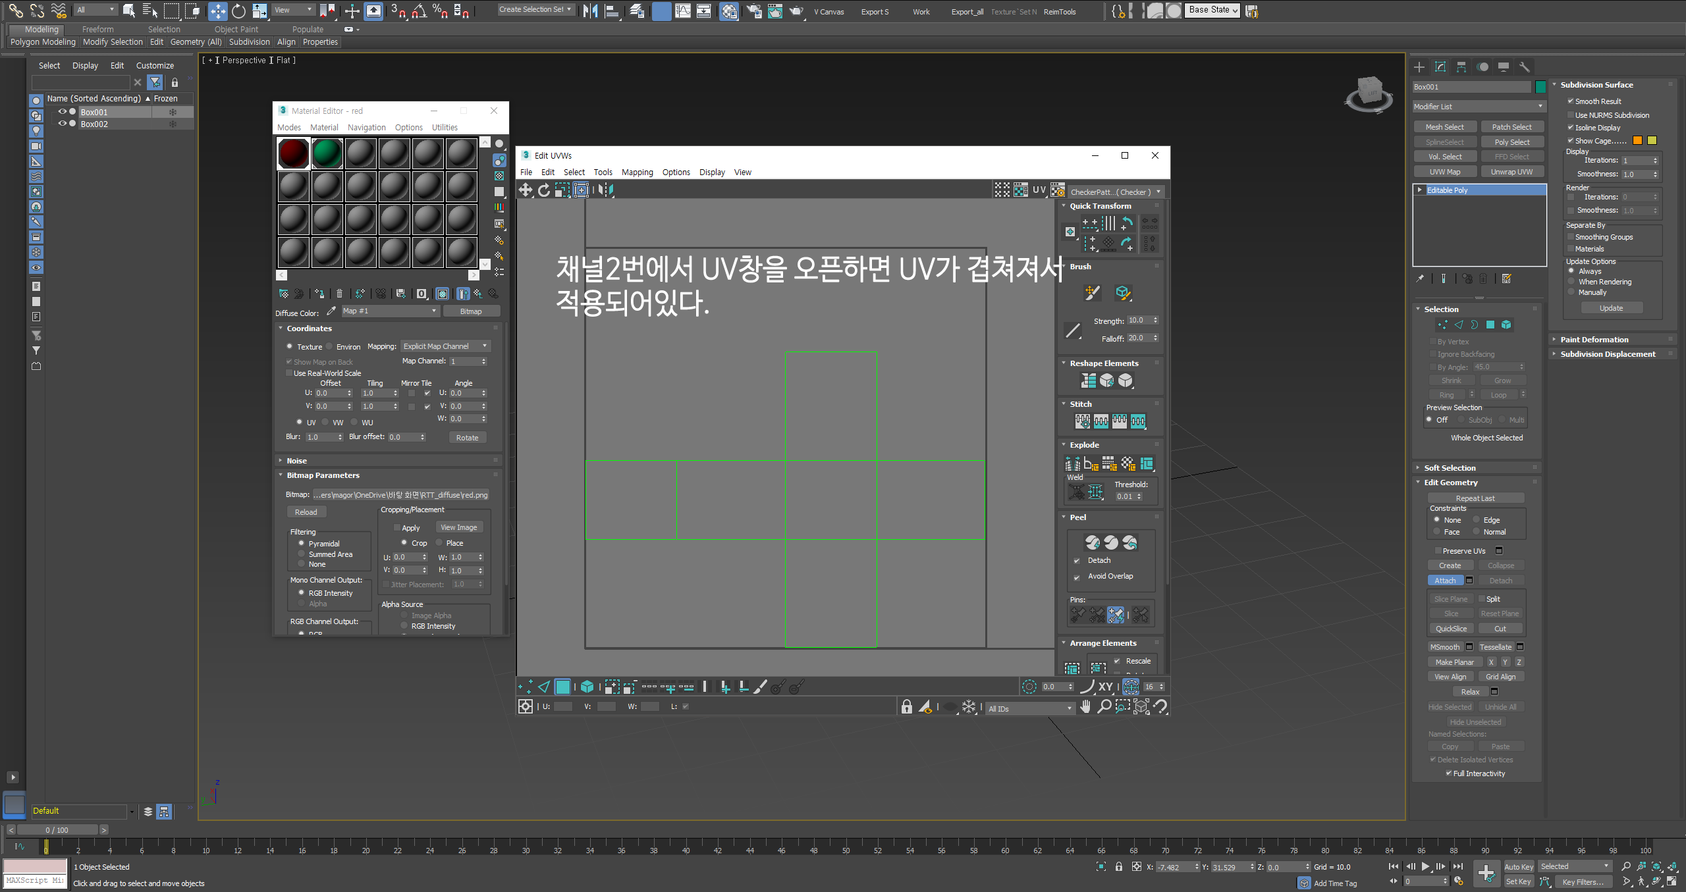Click Vertex sub-object icon in Selection rollout
The height and width of the screenshot is (892, 1686).
point(1443,325)
